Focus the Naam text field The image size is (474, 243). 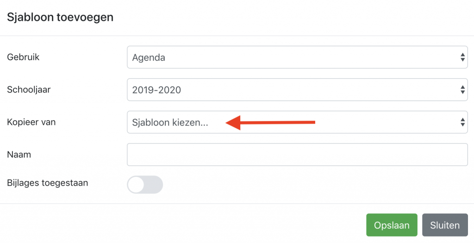[297, 155]
